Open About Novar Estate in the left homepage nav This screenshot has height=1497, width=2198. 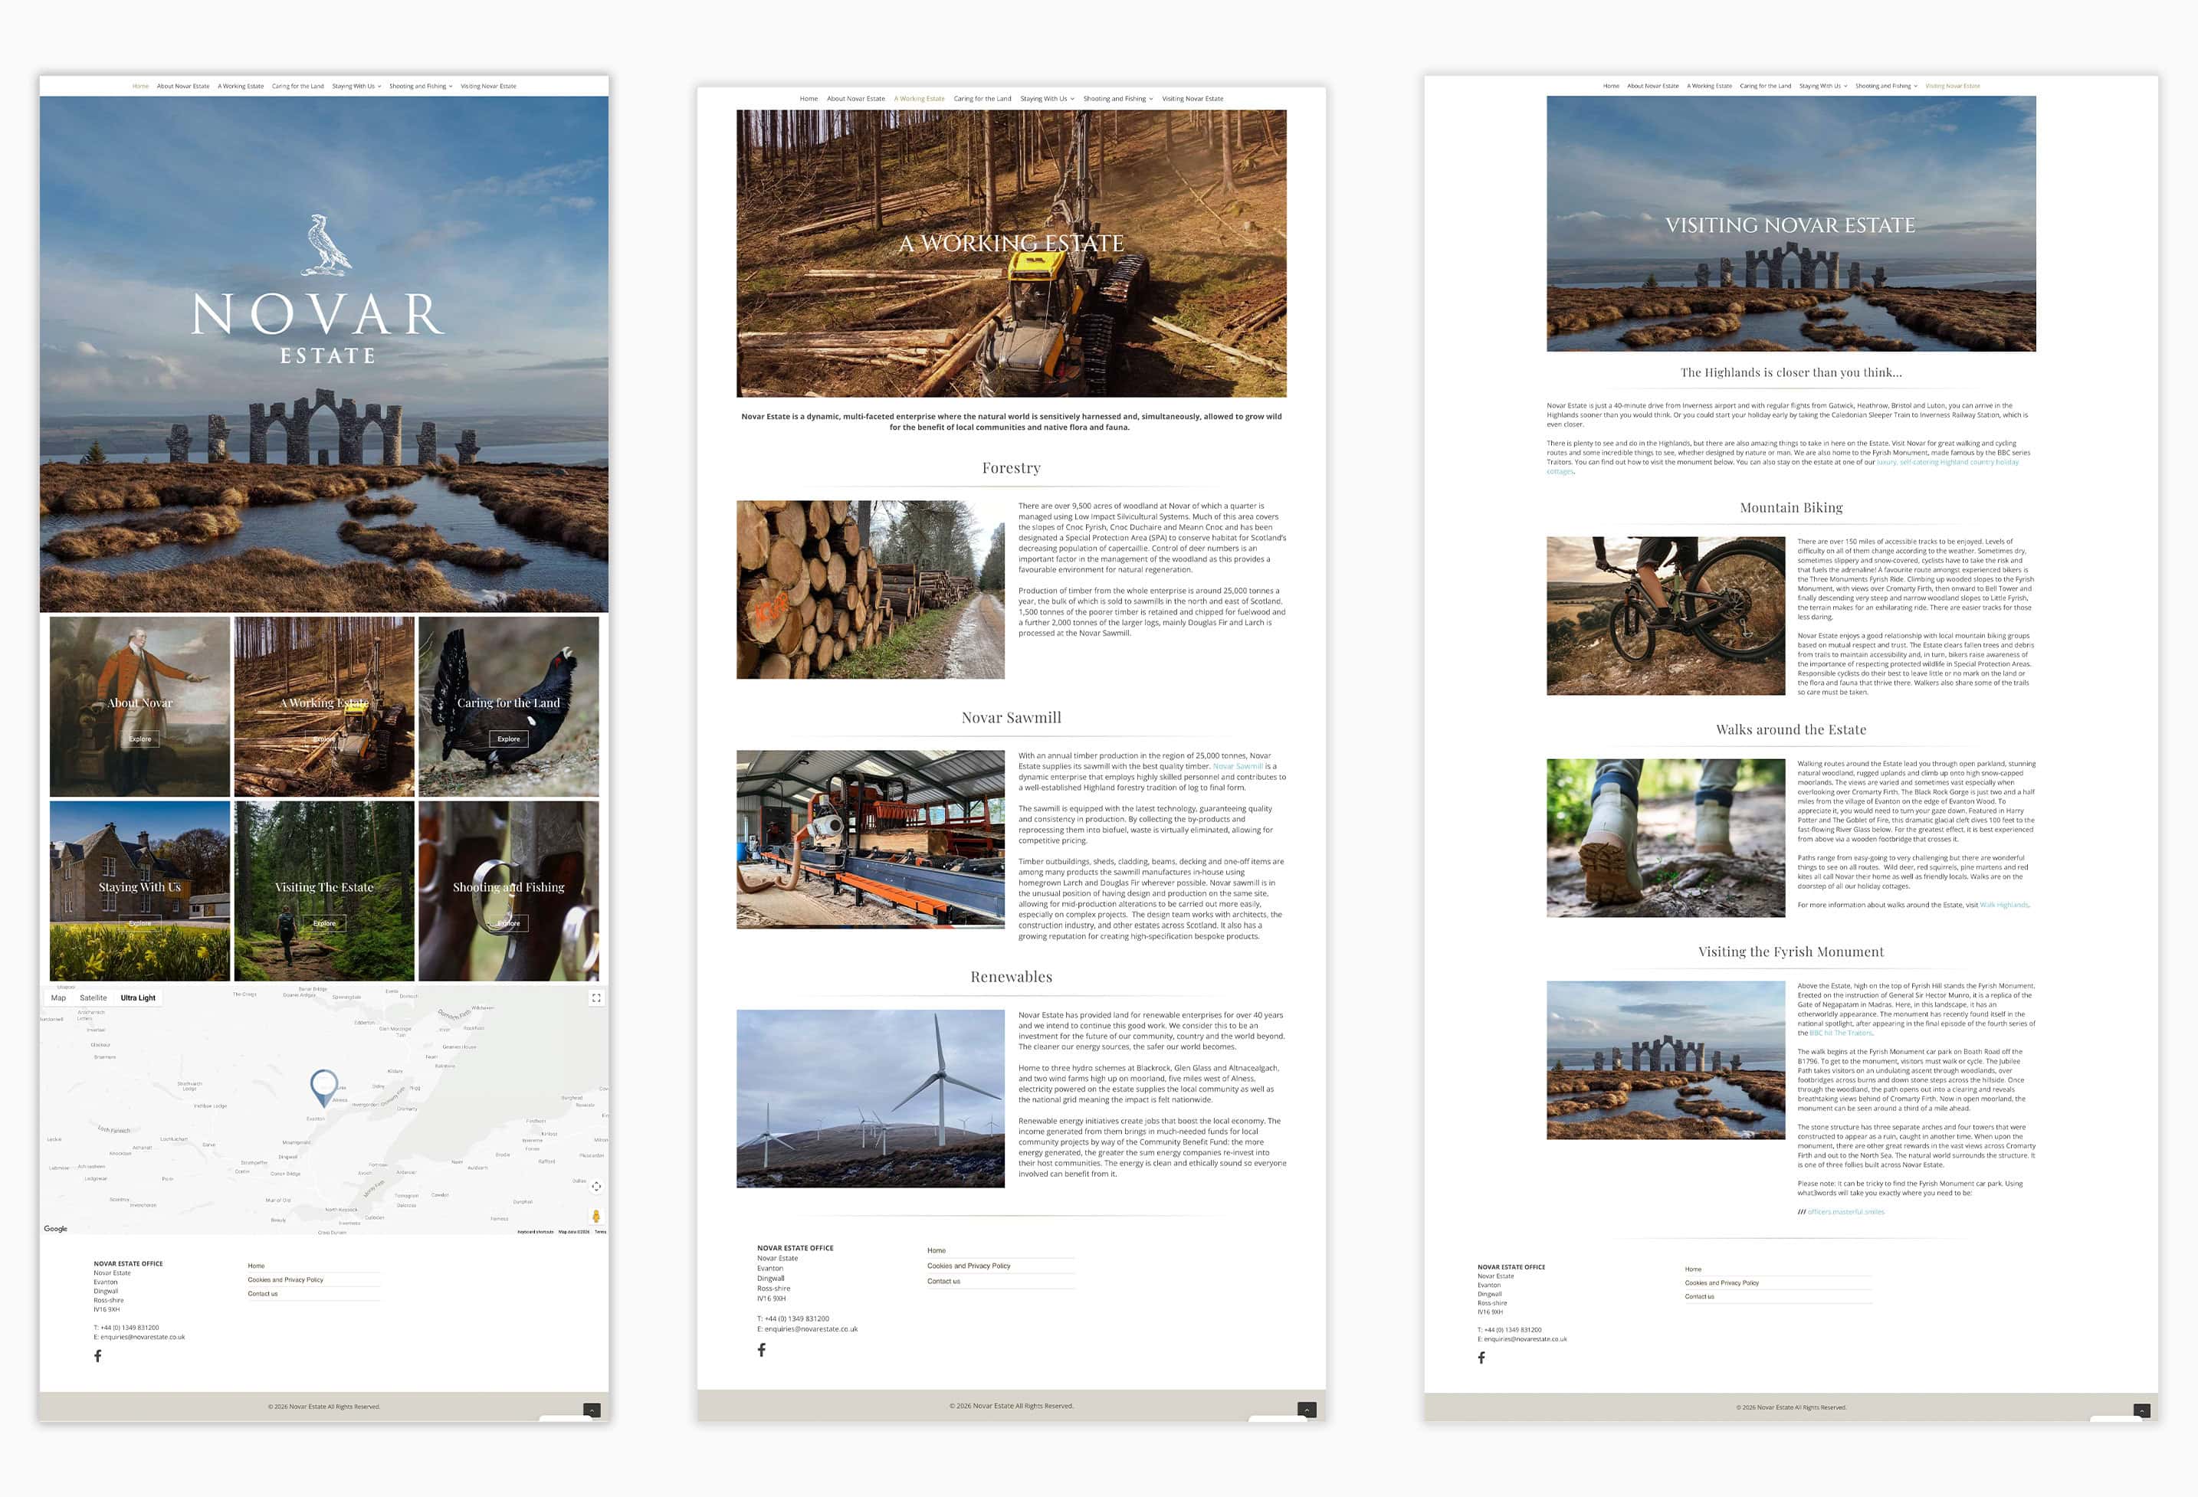(x=182, y=86)
